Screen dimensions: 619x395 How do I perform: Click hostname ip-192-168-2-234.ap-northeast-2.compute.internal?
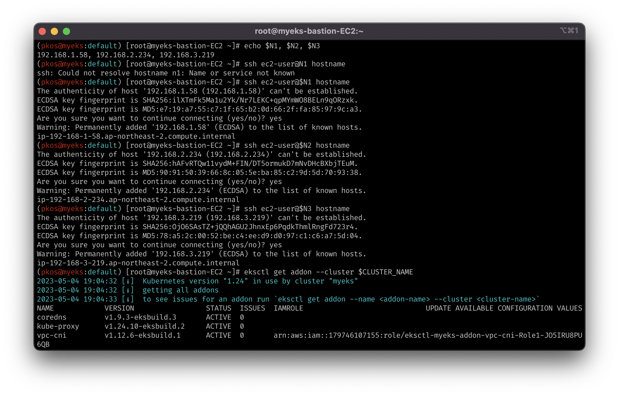138,200
